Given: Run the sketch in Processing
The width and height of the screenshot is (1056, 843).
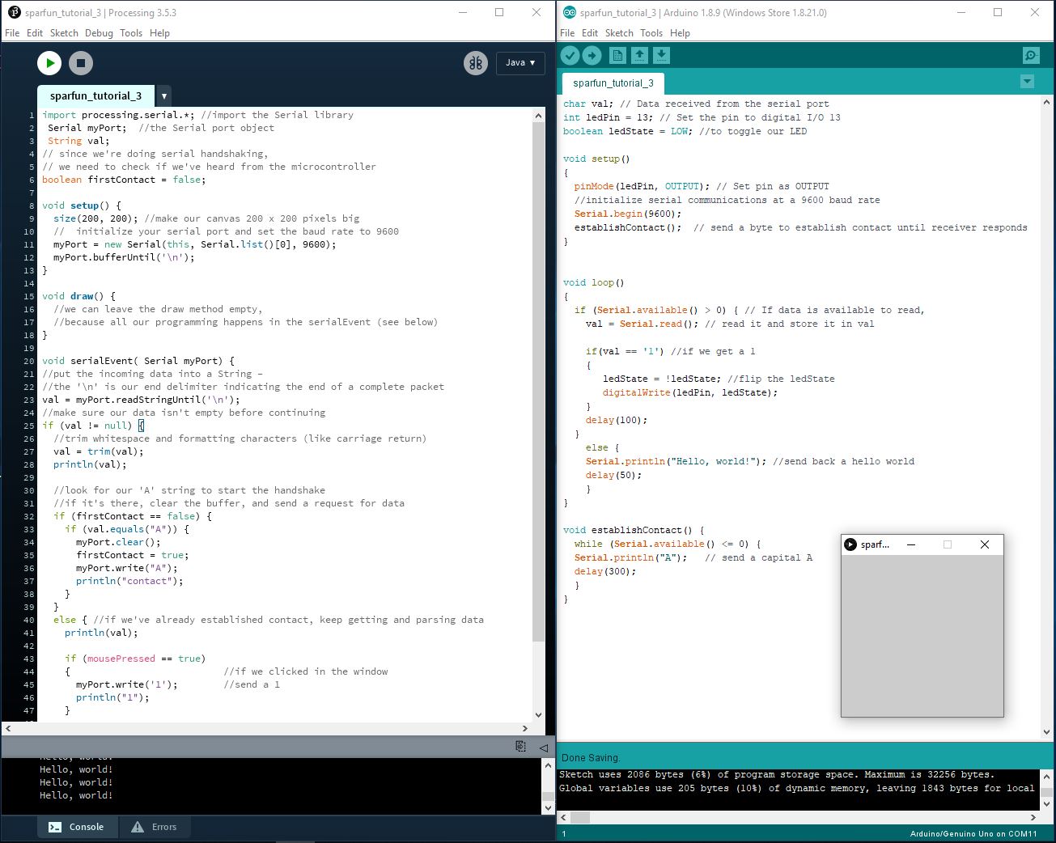Looking at the screenshot, I should pyautogui.click(x=49, y=63).
